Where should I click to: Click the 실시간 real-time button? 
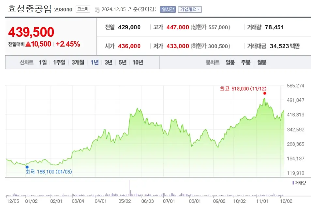point(168,9)
